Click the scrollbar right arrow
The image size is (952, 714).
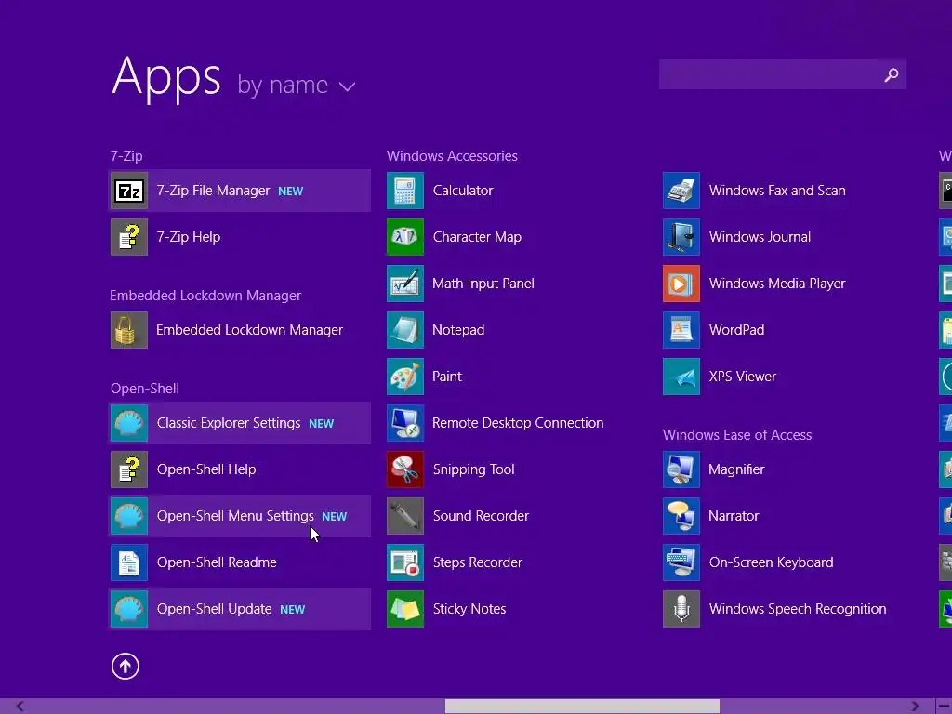pyautogui.click(x=915, y=707)
